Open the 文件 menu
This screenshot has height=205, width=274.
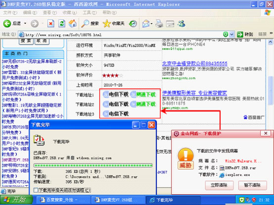pos(10,13)
